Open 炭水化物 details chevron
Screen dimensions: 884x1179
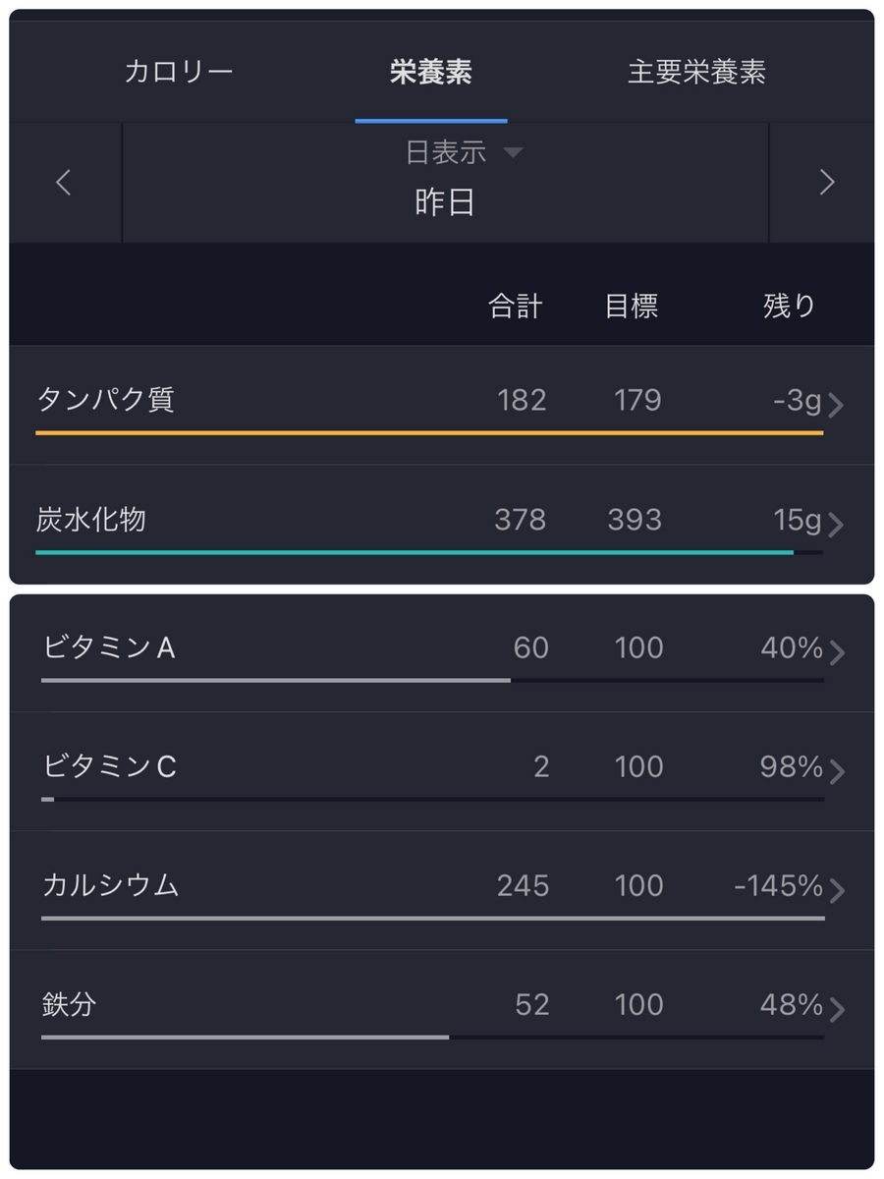point(836,525)
